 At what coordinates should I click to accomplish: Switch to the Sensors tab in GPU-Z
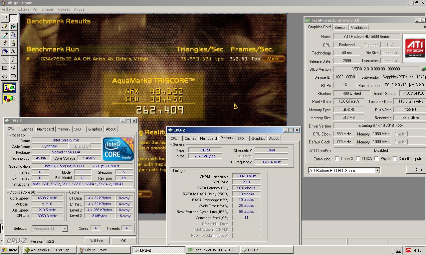pos(341,28)
